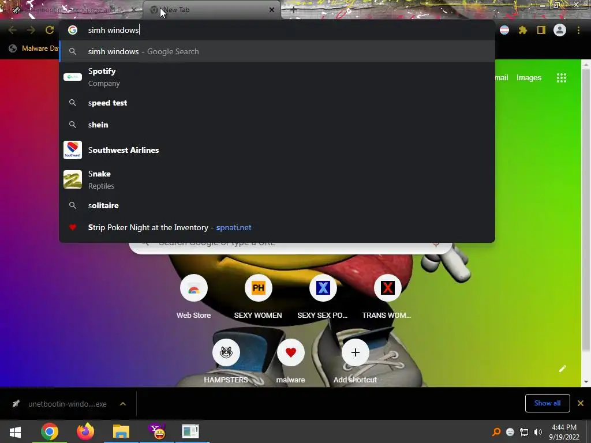Open the PH shortcut tile

(x=258, y=297)
